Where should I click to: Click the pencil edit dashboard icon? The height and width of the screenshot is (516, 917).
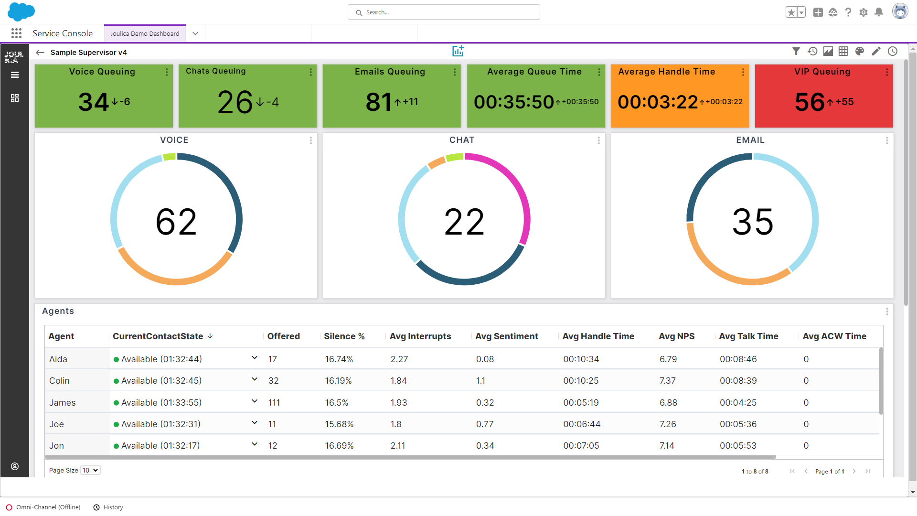pyautogui.click(x=876, y=51)
